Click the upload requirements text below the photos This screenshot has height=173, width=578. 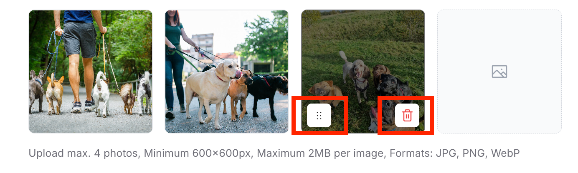click(274, 153)
